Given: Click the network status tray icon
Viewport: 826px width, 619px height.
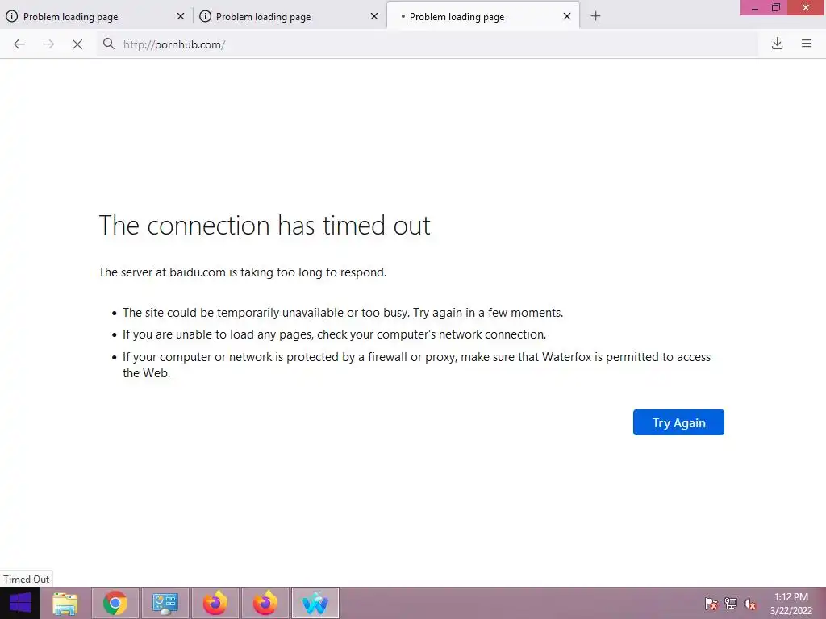Looking at the screenshot, I should coord(731,603).
